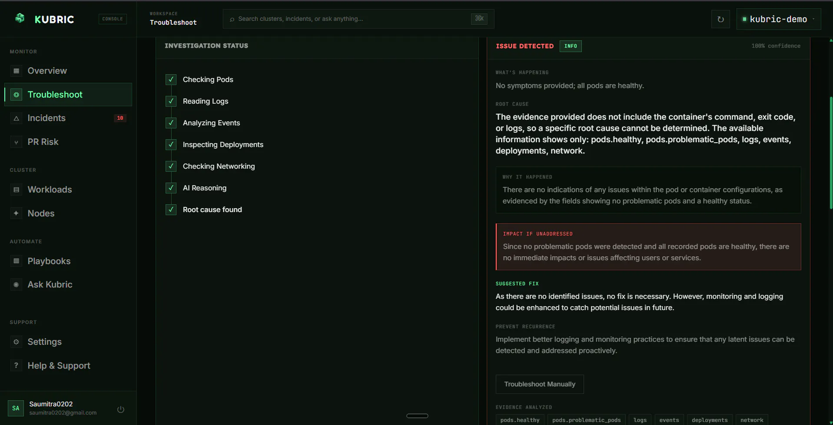Open the Overview menu item
The height and width of the screenshot is (425, 833).
(x=68, y=71)
